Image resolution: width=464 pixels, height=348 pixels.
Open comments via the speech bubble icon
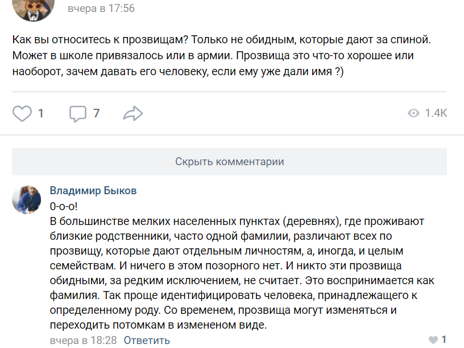77,113
